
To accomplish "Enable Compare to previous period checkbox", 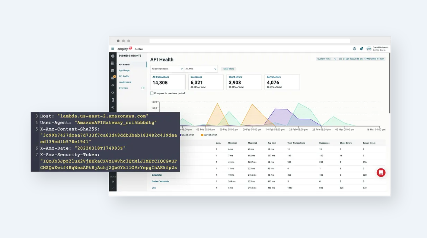I will coord(152,93).
